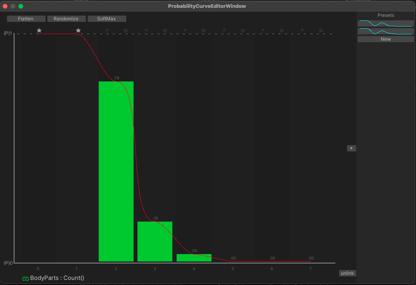Click the dim star above column 3
This screenshot has height=285, width=416.
click(x=165, y=31)
